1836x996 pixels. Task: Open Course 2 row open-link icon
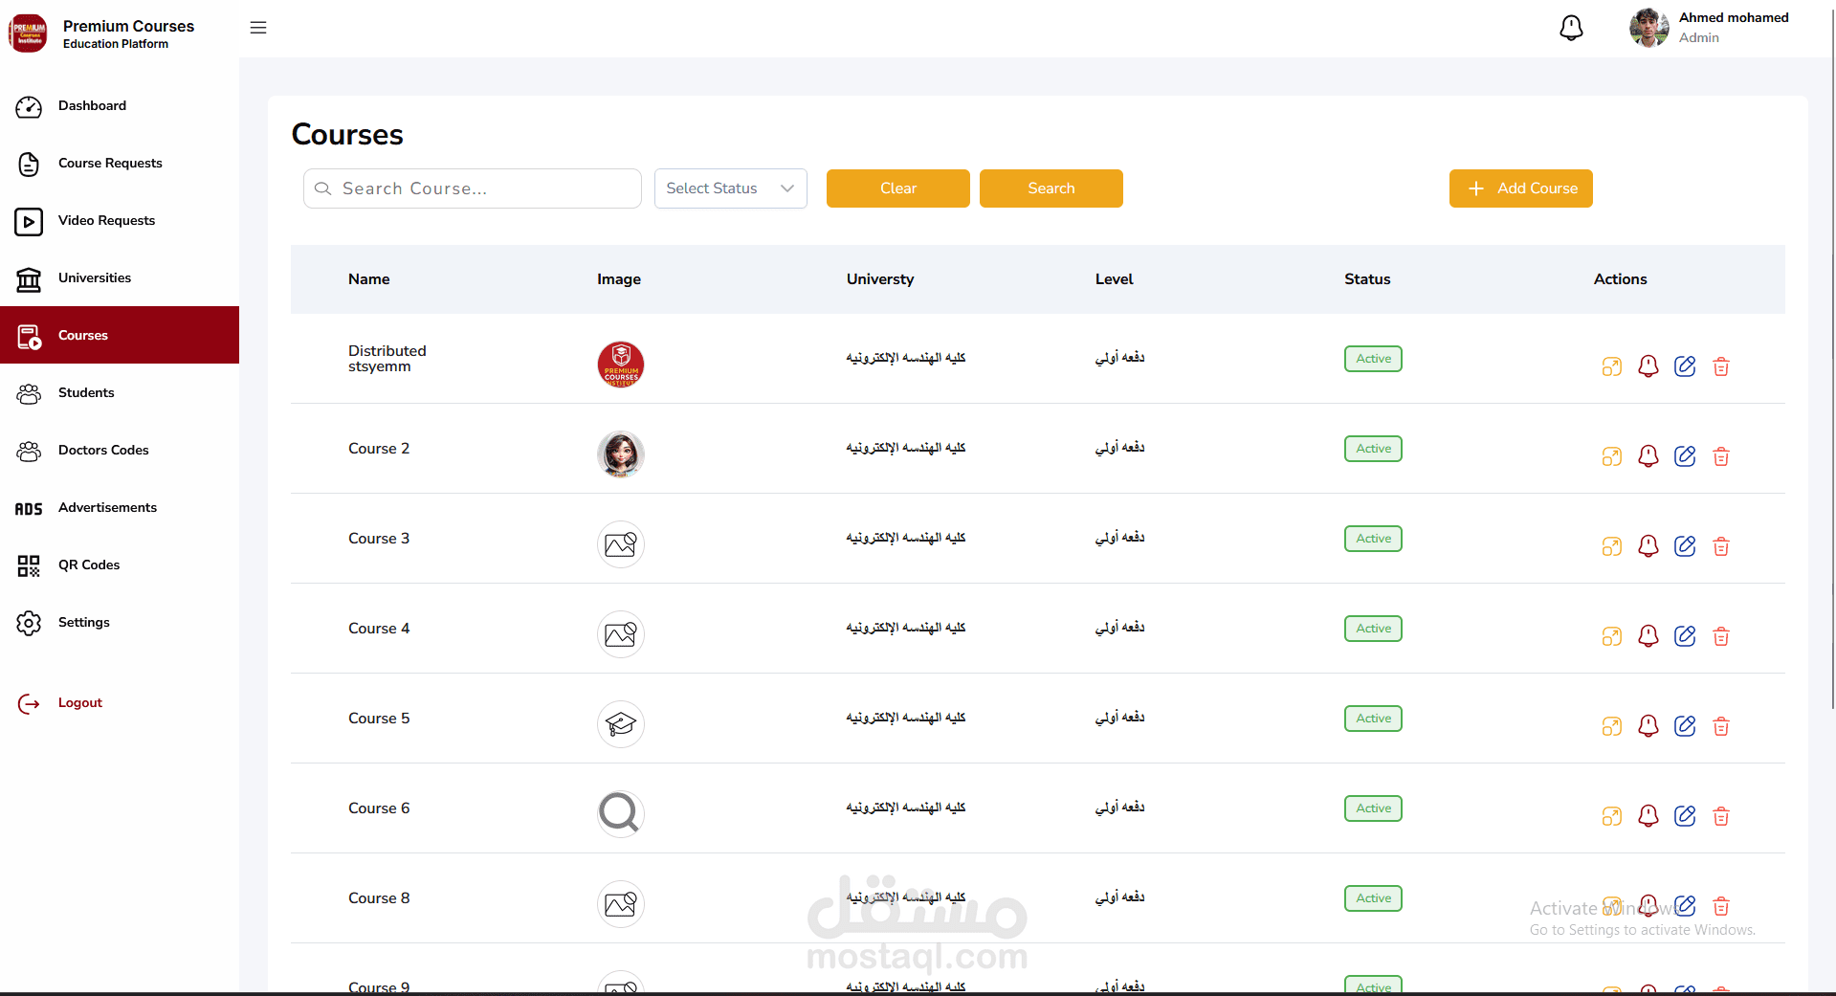coord(1612,456)
